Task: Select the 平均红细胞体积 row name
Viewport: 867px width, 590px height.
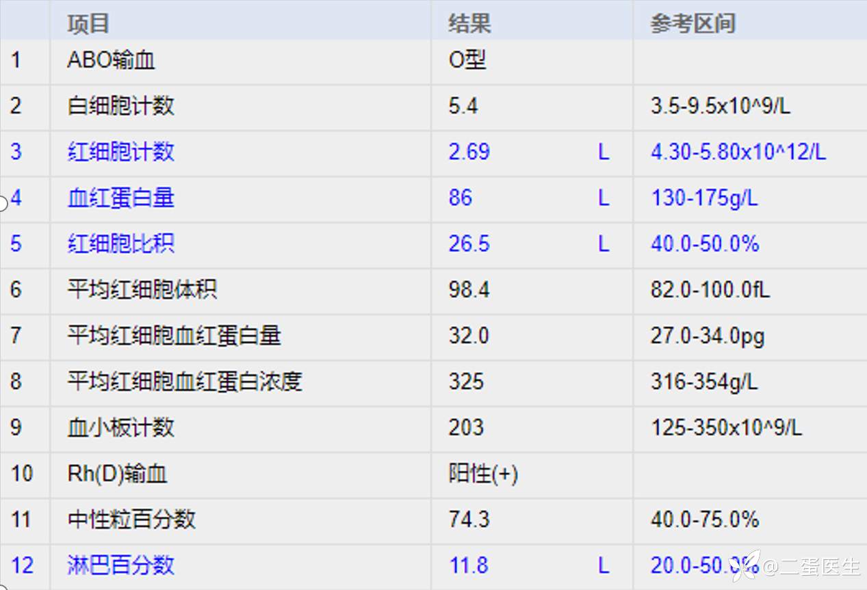Action: [x=142, y=289]
